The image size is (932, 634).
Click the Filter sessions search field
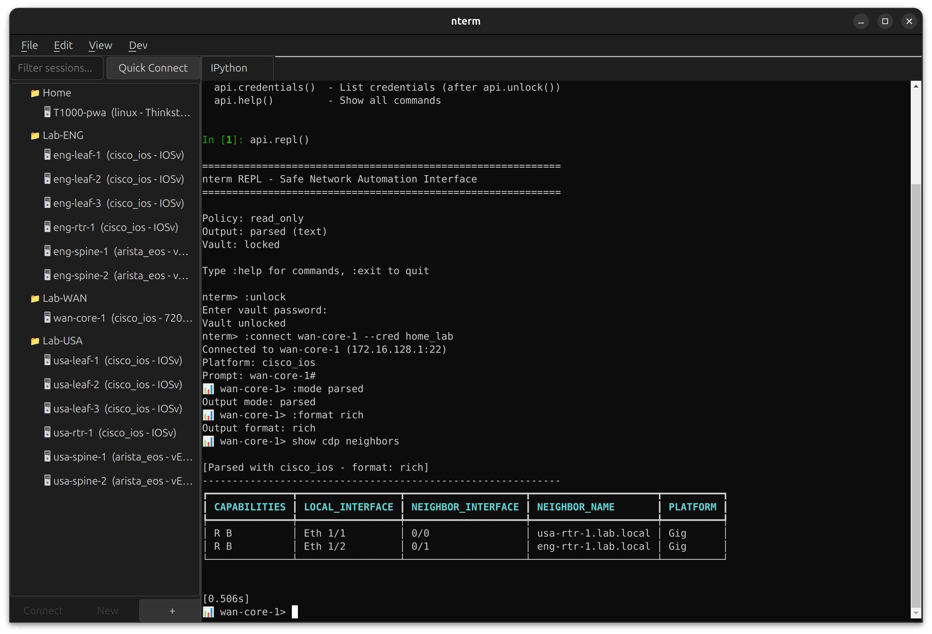click(56, 68)
